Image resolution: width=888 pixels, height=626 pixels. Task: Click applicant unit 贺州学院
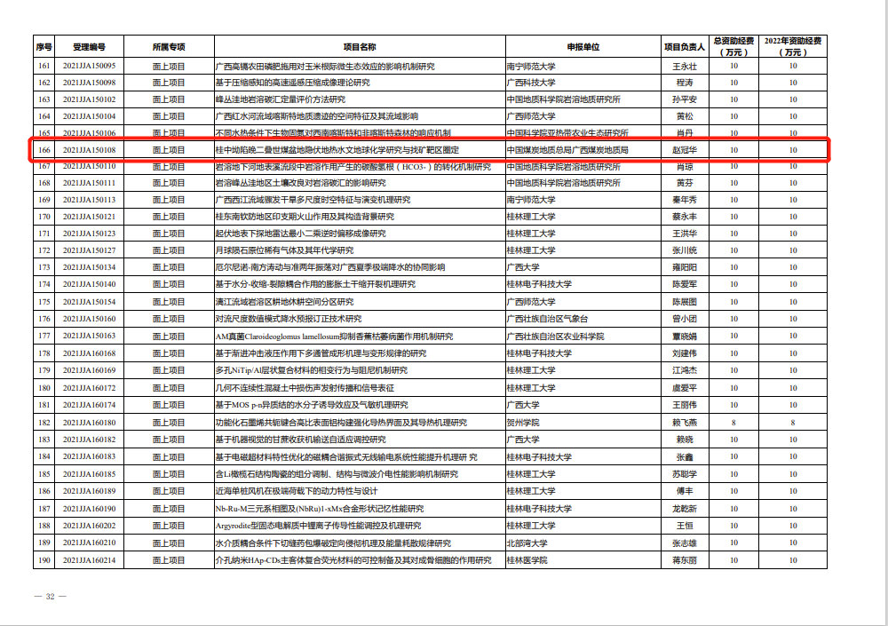(523, 423)
